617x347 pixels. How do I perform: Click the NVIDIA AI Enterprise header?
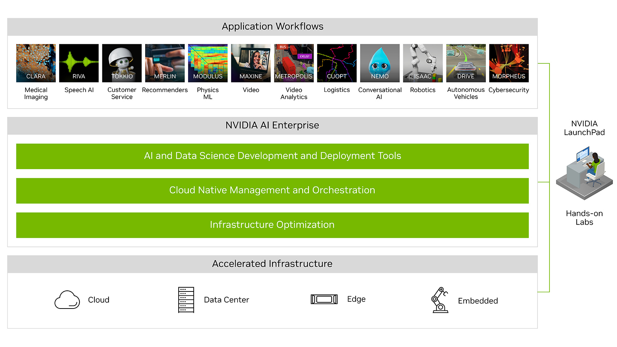click(x=272, y=125)
